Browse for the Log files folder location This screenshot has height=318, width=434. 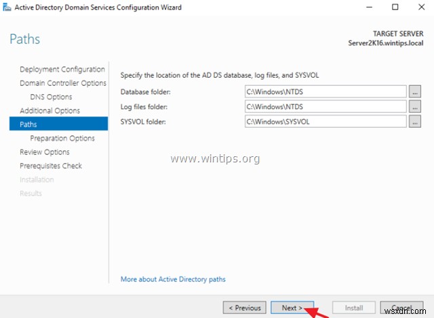coord(414,106)
